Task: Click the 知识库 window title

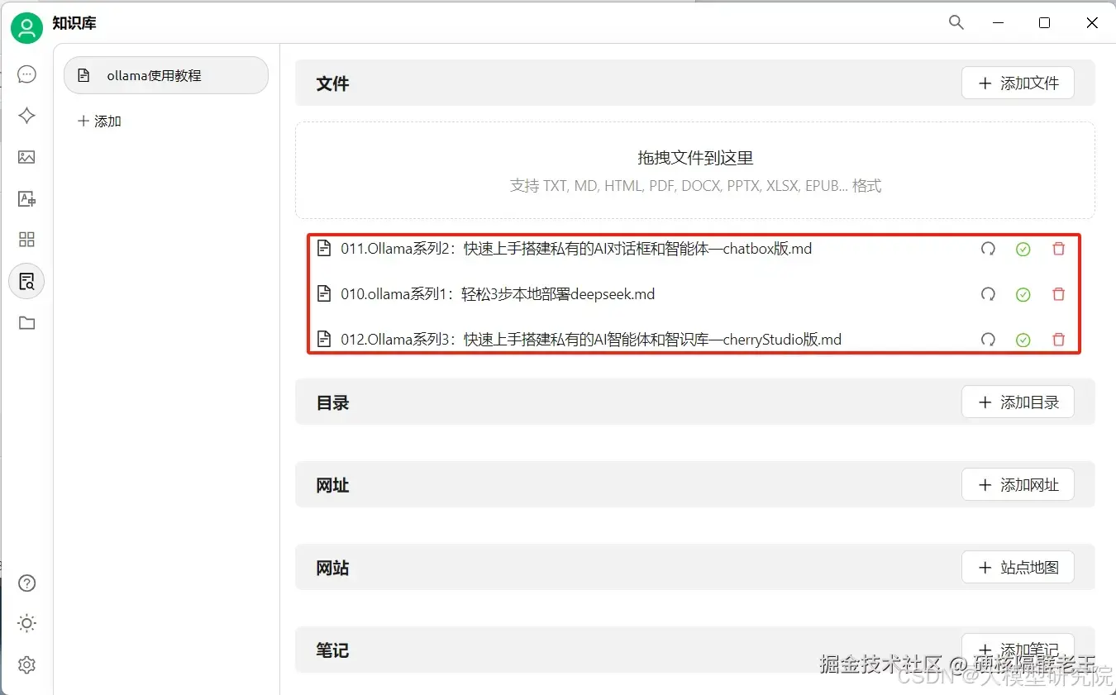Action: tap(74, 23)
